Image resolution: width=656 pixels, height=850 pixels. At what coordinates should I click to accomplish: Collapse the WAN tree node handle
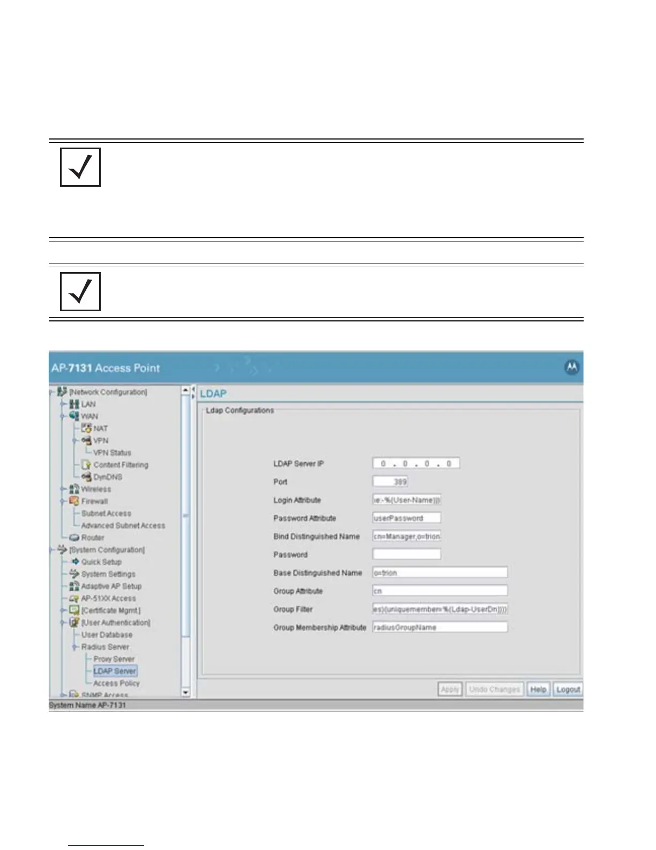tap(63, 416)
